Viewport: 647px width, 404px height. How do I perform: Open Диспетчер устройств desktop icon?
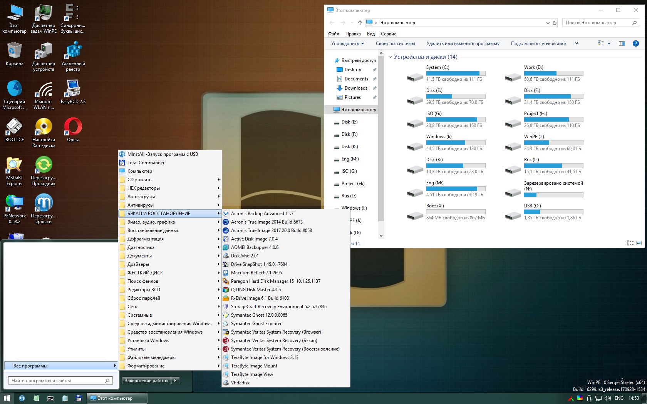click(44, 57)
